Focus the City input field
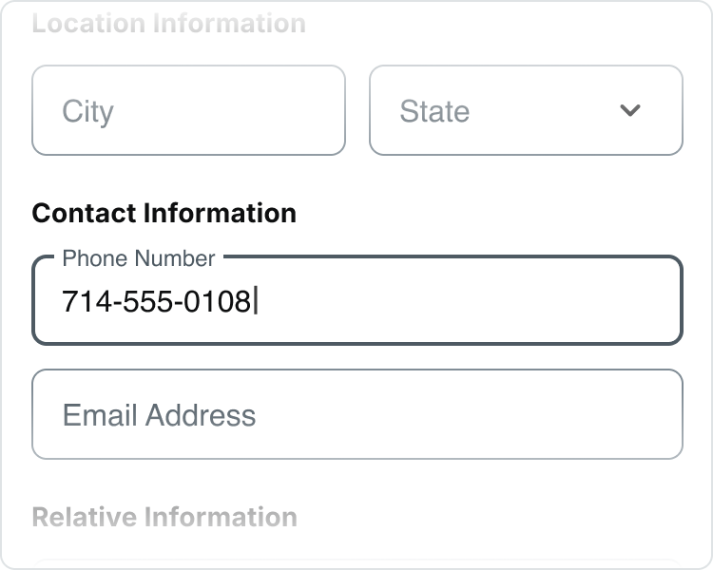The width and height of the screenshot is (713, 570). coord(188,110)
